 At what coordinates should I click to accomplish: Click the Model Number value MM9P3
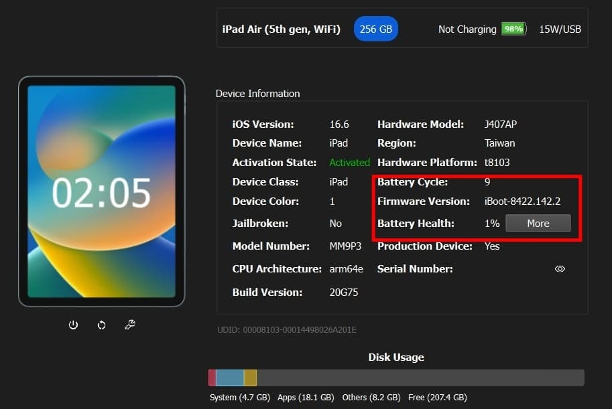(x=345, y=246)
